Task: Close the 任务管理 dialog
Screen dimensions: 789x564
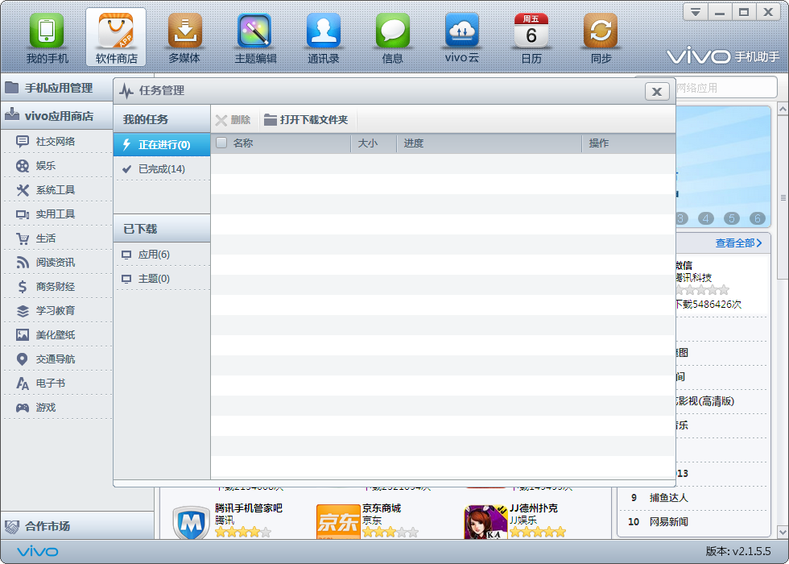Action: pyautogui.click(x=657, y=92)
